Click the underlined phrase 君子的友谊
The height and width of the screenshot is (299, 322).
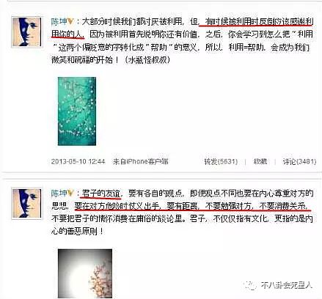(x=101, y=193)
